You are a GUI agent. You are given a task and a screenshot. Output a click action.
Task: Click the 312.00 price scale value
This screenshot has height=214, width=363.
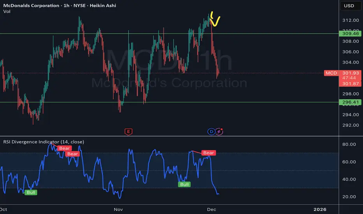tap(351, 20)
